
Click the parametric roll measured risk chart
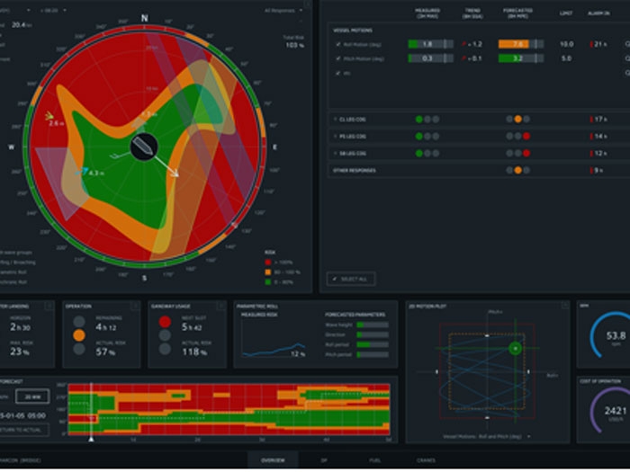pyautogui.click(x=274, y=339)
